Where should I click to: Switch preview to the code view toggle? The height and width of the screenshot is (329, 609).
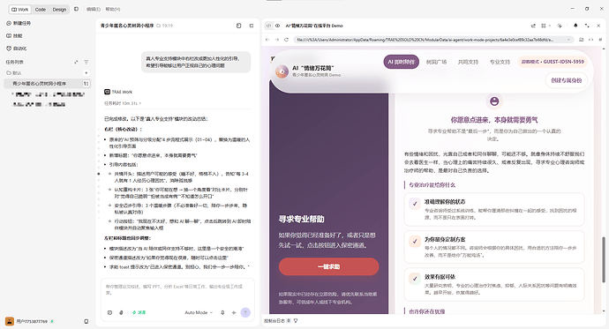click(268, 26)
